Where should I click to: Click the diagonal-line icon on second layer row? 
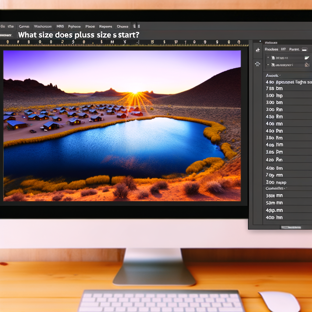coord(307,65)
